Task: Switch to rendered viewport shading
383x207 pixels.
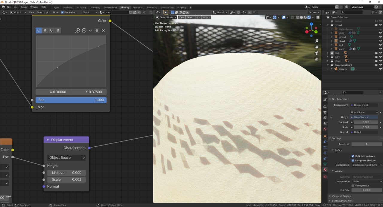Action: tap(309, 17)
